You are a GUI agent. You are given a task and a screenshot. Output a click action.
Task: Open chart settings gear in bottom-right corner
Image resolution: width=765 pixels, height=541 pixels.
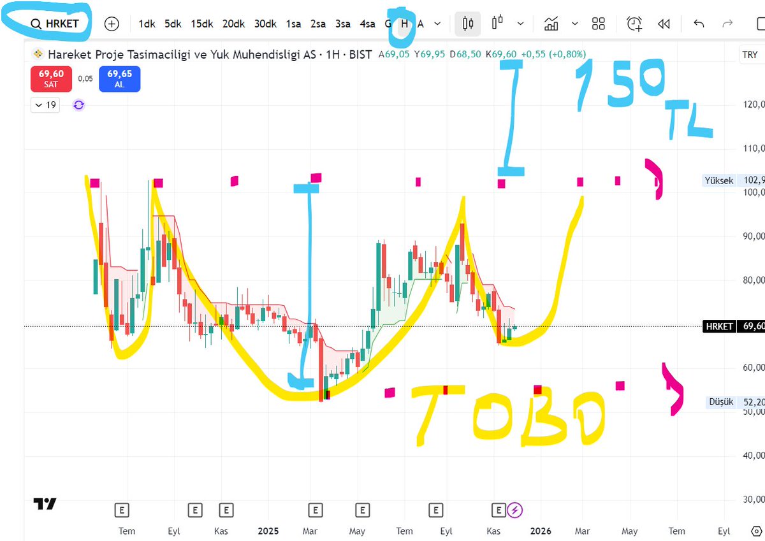pyautogui.click(x=755, y=531)
